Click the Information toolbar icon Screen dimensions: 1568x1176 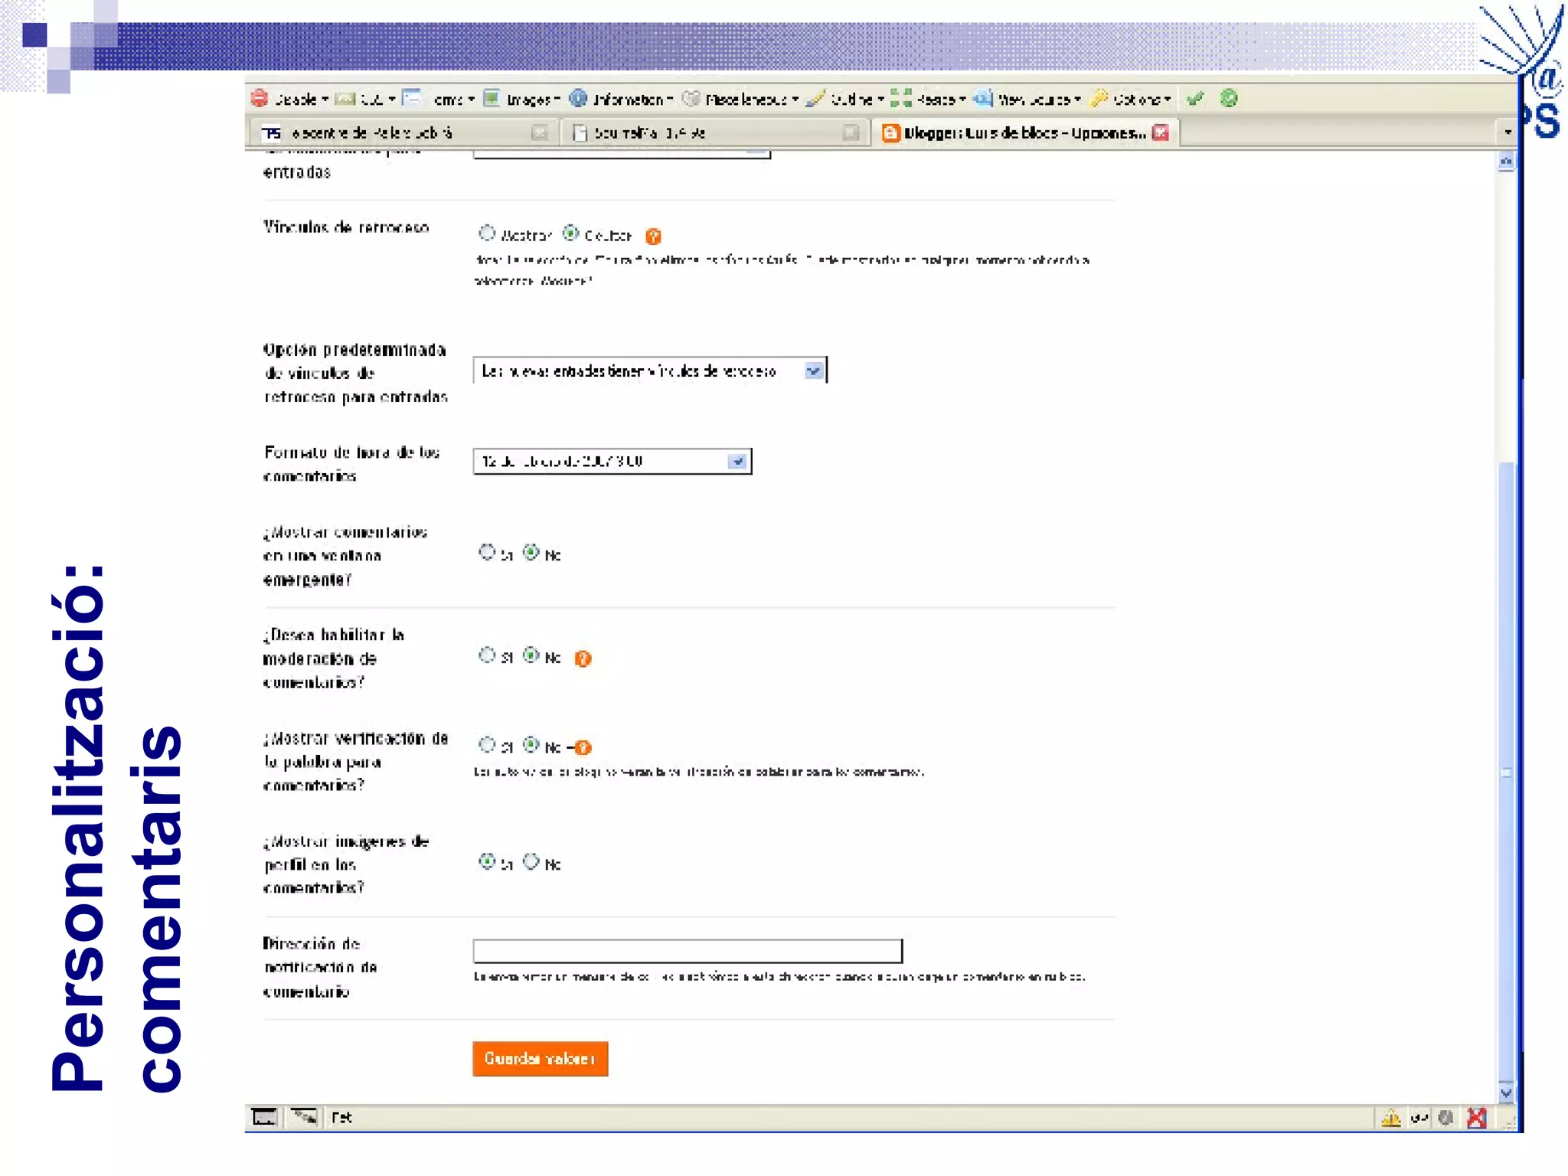(579, 99)
